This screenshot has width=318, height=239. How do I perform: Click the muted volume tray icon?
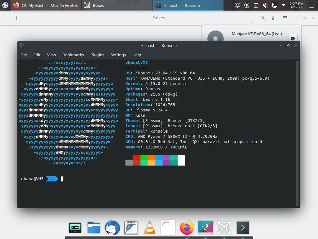click(266, 5)
